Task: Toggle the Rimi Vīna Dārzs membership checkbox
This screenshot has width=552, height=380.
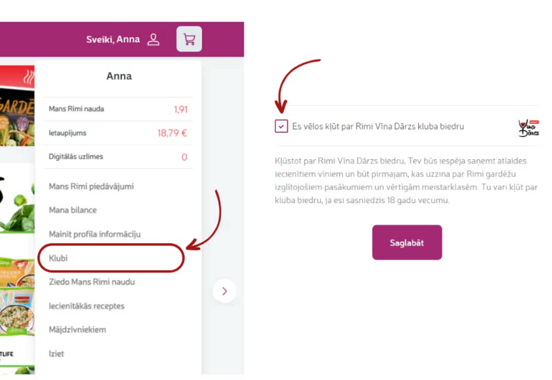Action: (281, 126)
